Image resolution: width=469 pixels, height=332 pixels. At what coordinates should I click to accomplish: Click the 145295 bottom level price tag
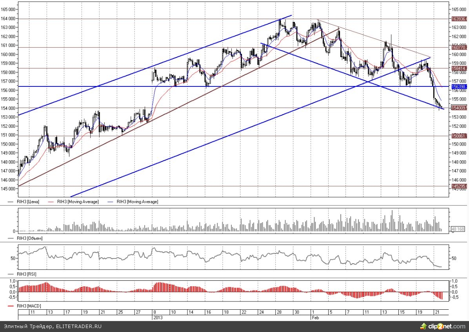(x=459, y=186)
